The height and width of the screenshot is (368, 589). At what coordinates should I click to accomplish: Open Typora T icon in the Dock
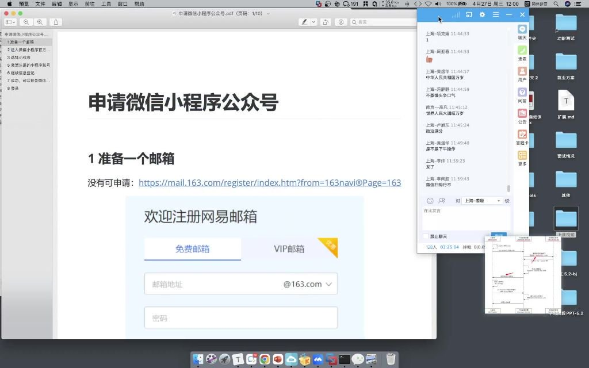[x=238, y=359]
